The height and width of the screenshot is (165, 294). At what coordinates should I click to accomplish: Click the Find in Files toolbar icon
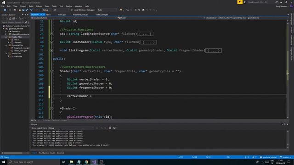[121, 10]
